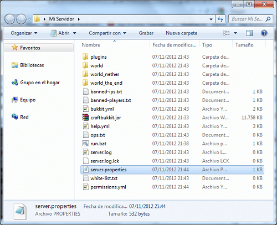This screenshot has width=277, height=225.
Task: Open the Organizar dropdown menu
Action: [x=24, y=33]
